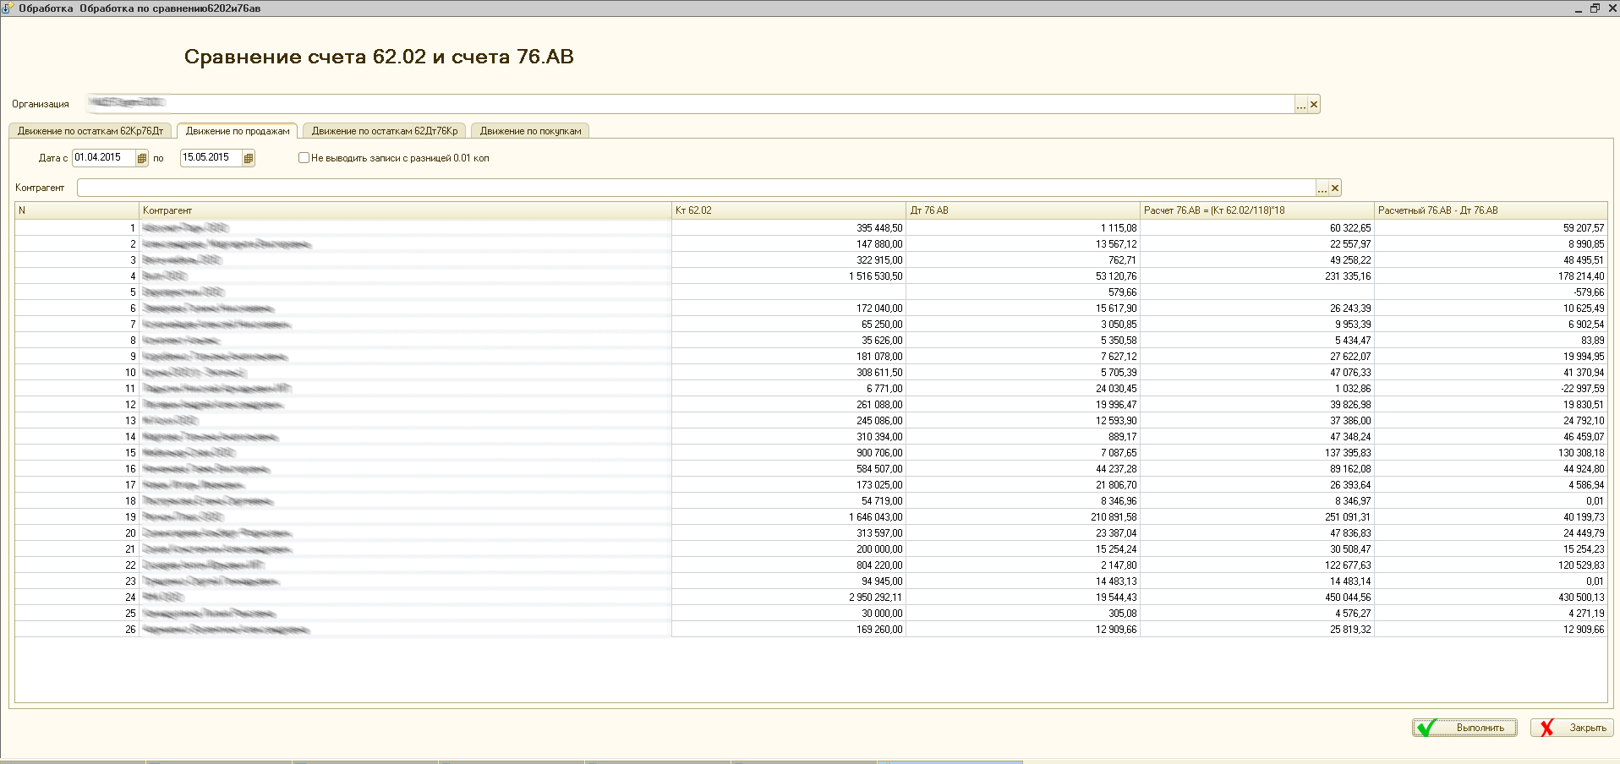Close the form with Закрыть button
The image size is (1620, 764).
1573,728
